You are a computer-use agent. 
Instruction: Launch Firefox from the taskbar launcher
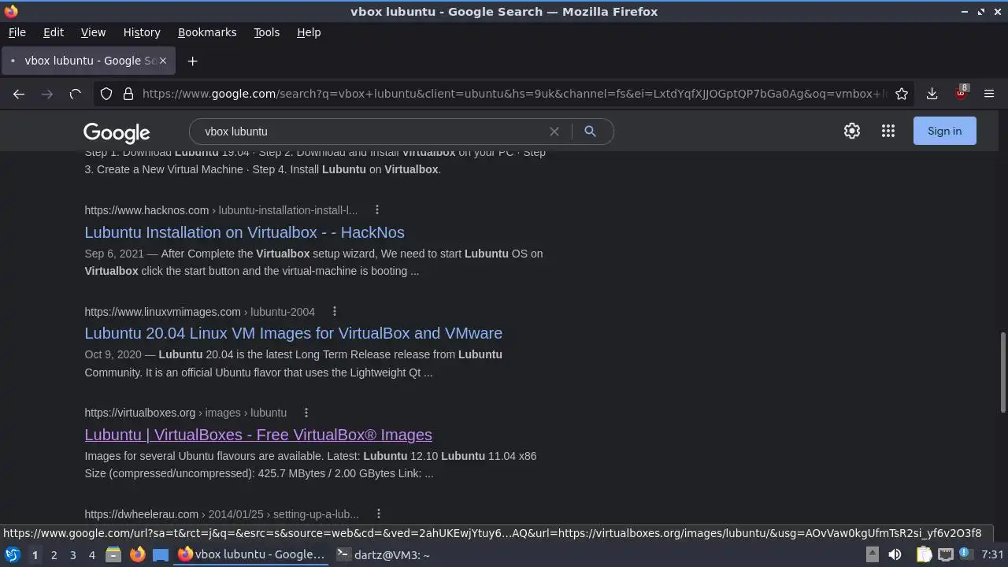click(x=137, y=554)
